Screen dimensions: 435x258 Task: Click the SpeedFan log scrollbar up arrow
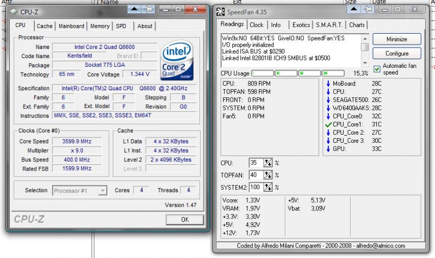pyautogui.click(x=365, y=39)
